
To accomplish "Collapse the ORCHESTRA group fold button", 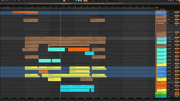I will pyautogui.click(x=157, y=23).
